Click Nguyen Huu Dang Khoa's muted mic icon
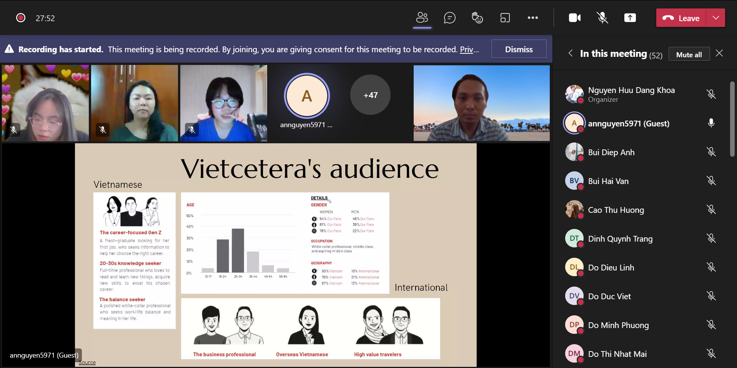 (x=711, y=94)
